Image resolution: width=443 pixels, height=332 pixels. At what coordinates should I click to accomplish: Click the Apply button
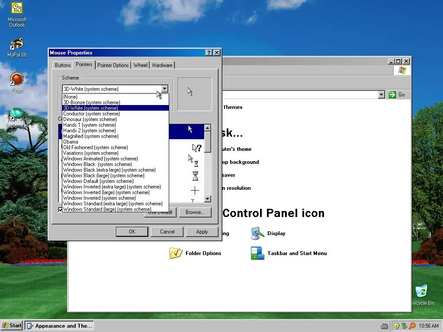click(x=202, y=232)
